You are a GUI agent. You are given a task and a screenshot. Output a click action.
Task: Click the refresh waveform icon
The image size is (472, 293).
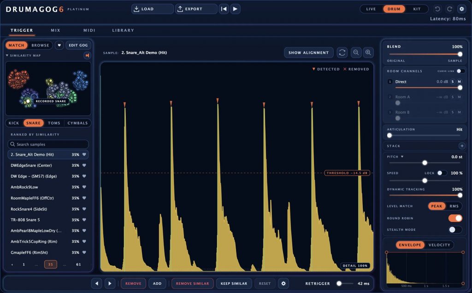click(x=342, y=53)
